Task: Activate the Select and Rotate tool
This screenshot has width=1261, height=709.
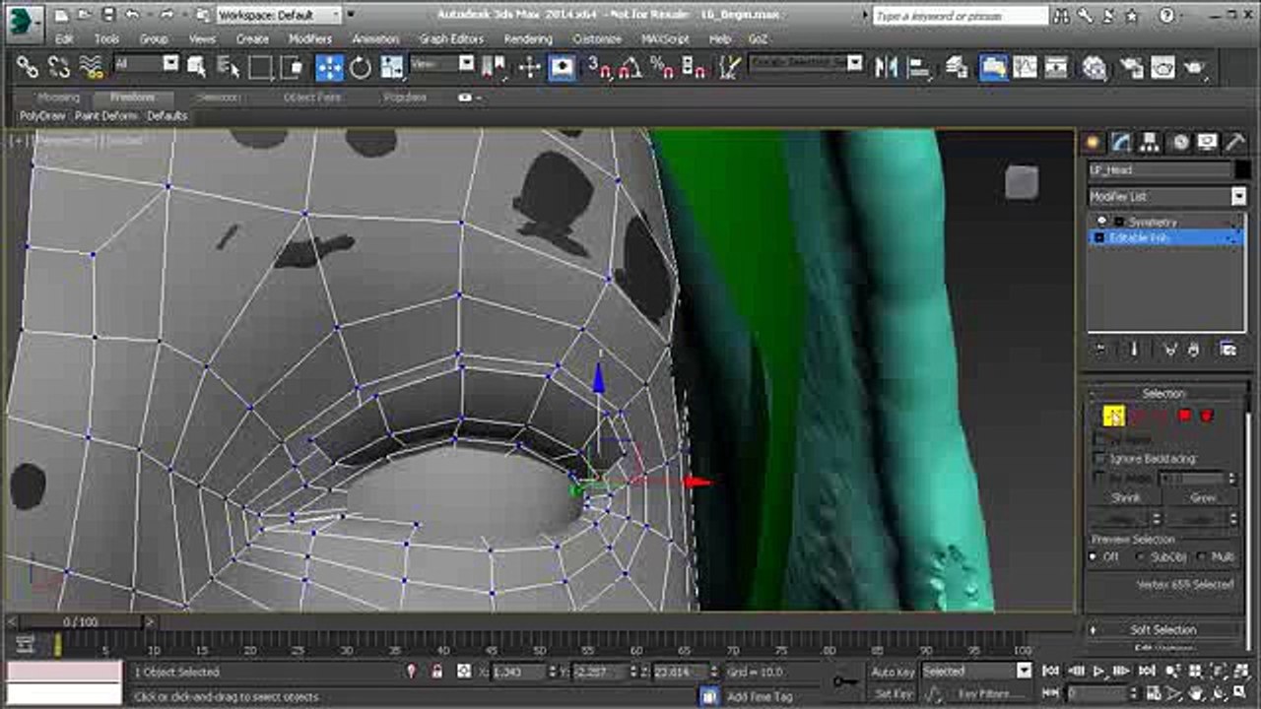Action: tap(361, 67)
